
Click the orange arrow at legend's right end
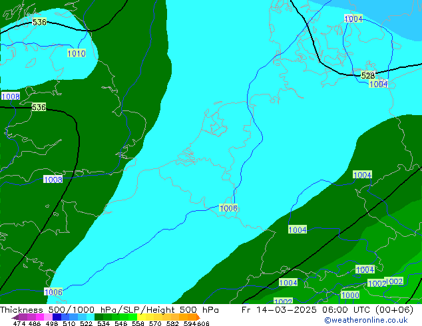198,317
